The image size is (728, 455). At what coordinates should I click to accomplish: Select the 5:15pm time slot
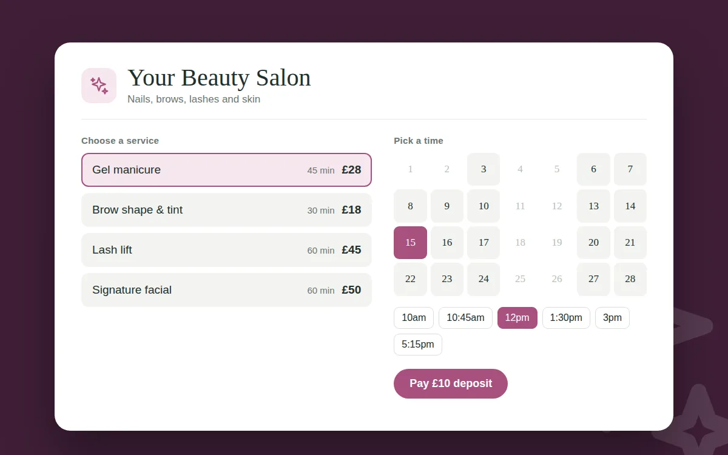(418, 345)
